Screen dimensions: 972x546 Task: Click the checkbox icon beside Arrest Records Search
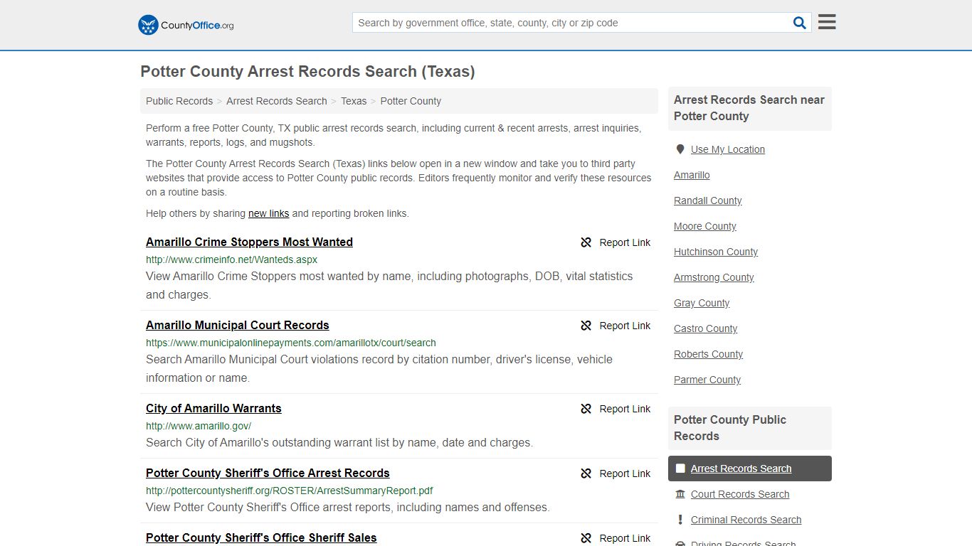(680, 468)
